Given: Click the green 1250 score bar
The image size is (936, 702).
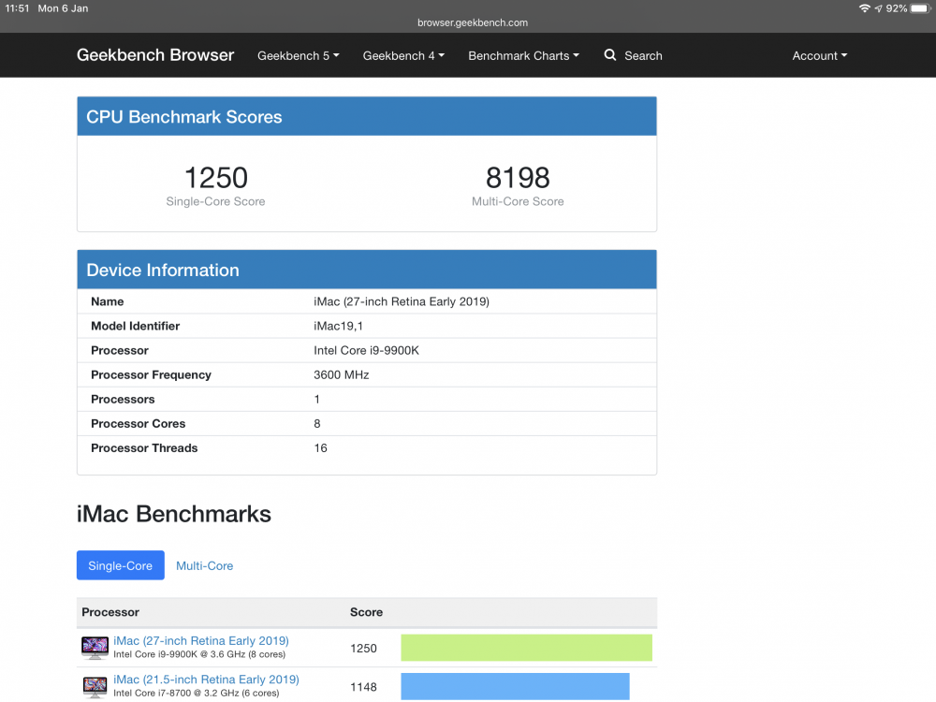Looking at the screenshot, I should pyautogui.click(x=526, y=648).
